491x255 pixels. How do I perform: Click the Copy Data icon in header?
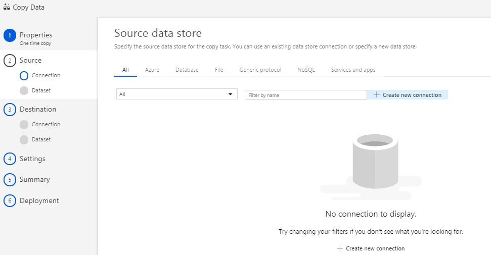click(7, 7)
